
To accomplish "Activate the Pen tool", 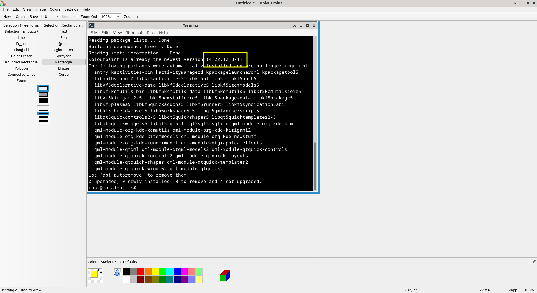I will click(63, 38).
